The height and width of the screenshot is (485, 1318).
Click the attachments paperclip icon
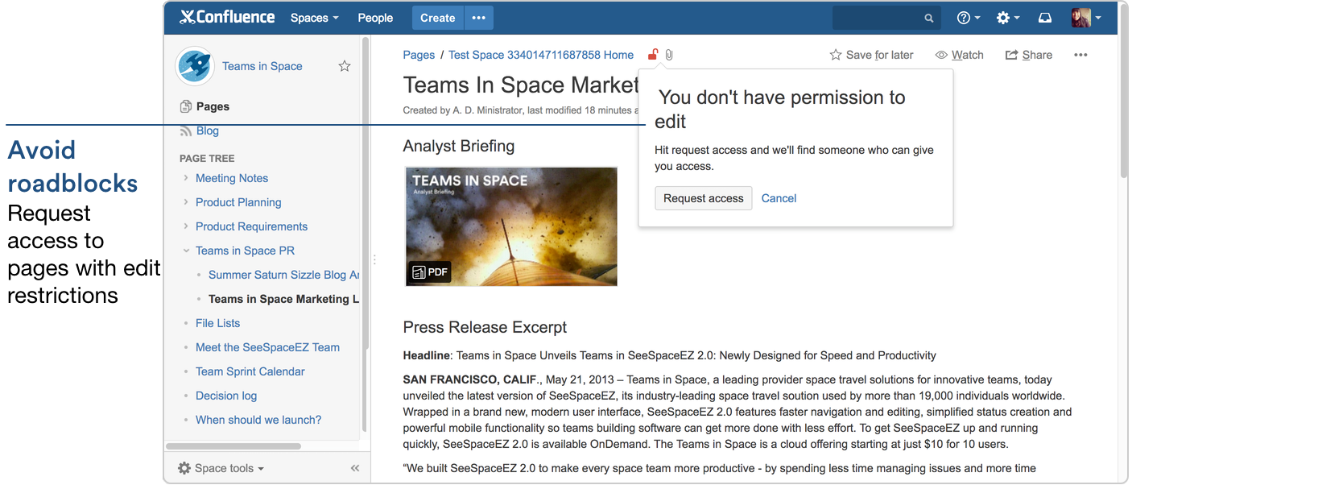click(x=669, y=55)
